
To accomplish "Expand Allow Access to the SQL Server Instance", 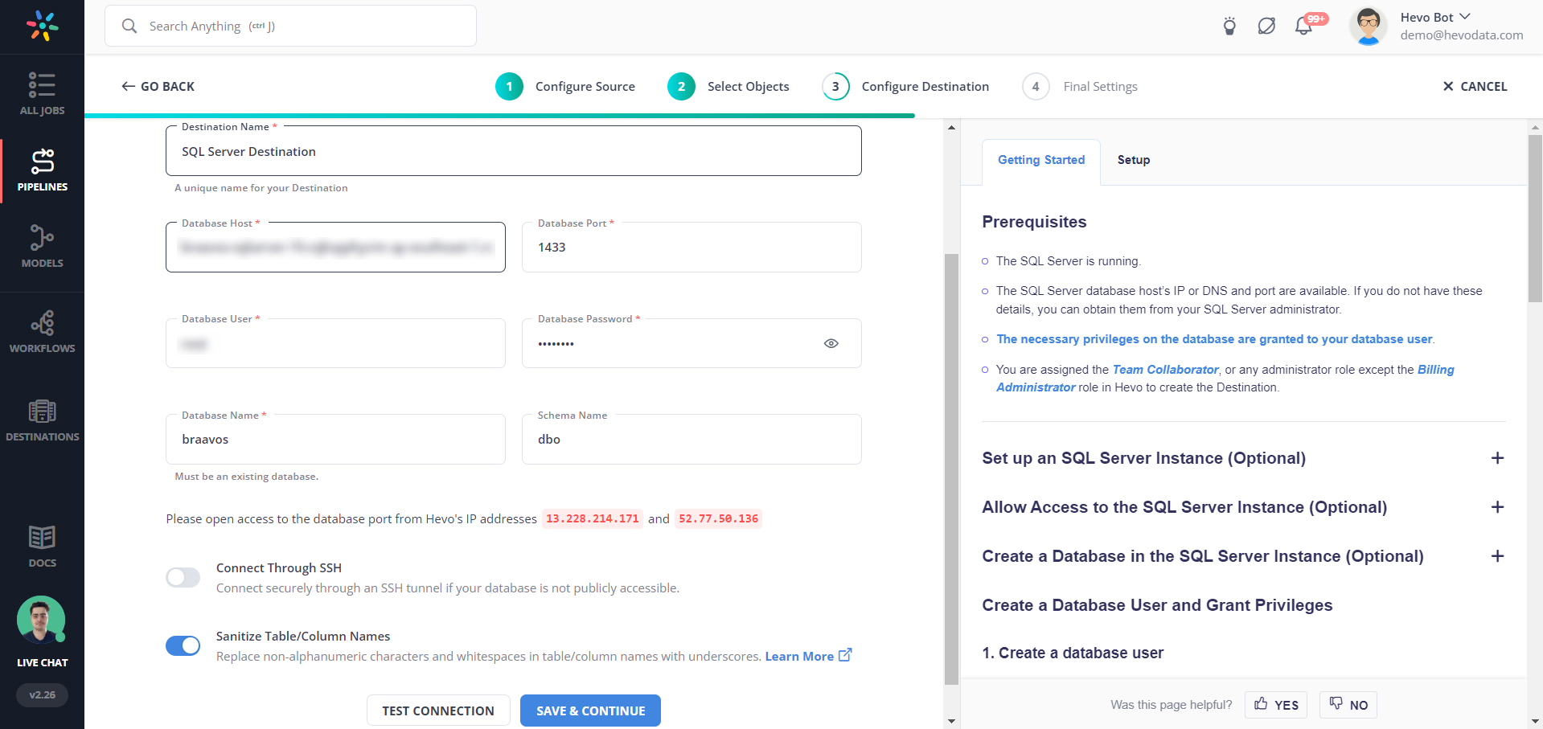I will tap(1497, 507).
